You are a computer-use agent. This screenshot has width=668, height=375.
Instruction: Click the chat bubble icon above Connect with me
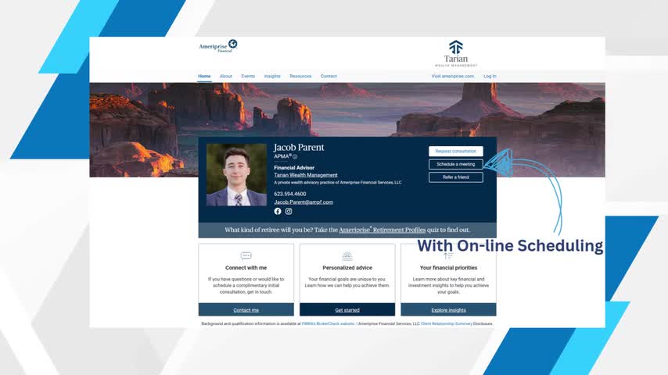click(246, 255)
